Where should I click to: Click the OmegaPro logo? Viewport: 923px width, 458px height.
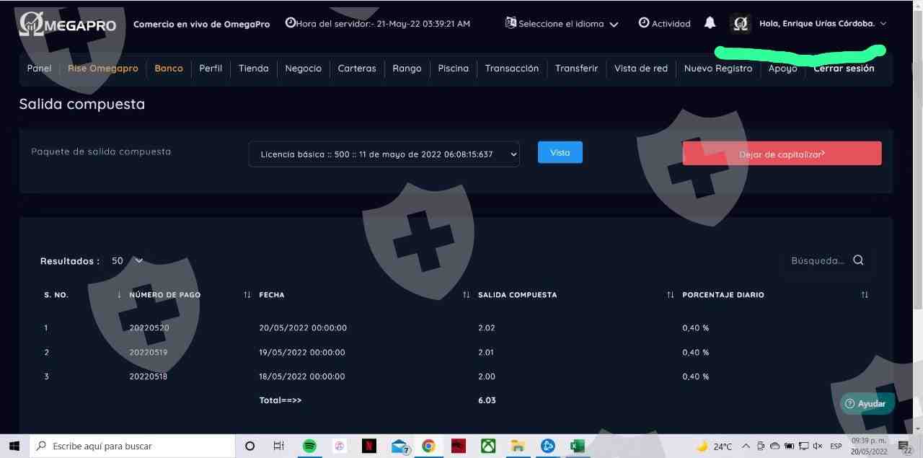(x=68, y=25)
